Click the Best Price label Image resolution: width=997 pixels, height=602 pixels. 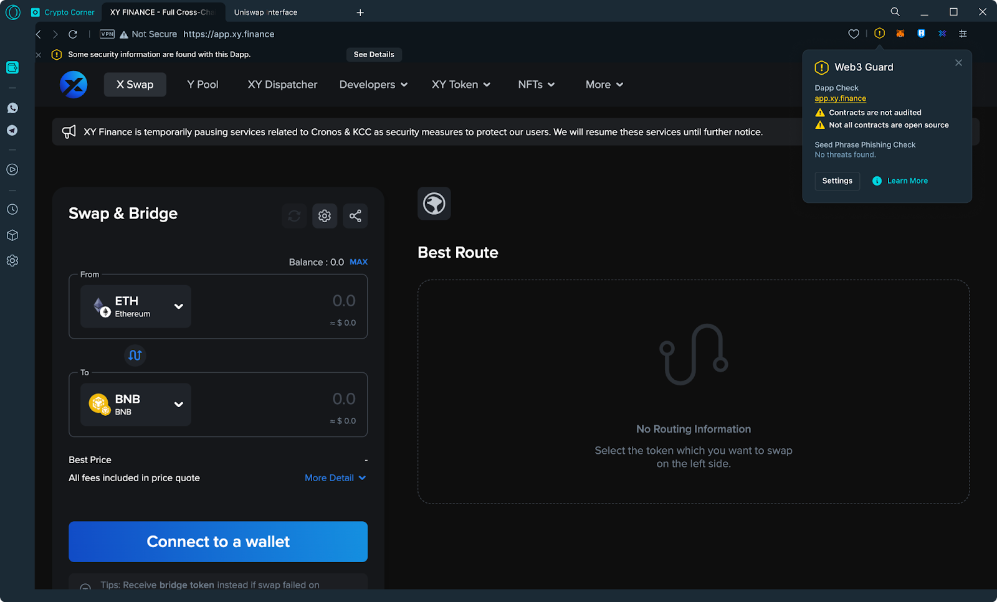[90, 460]
